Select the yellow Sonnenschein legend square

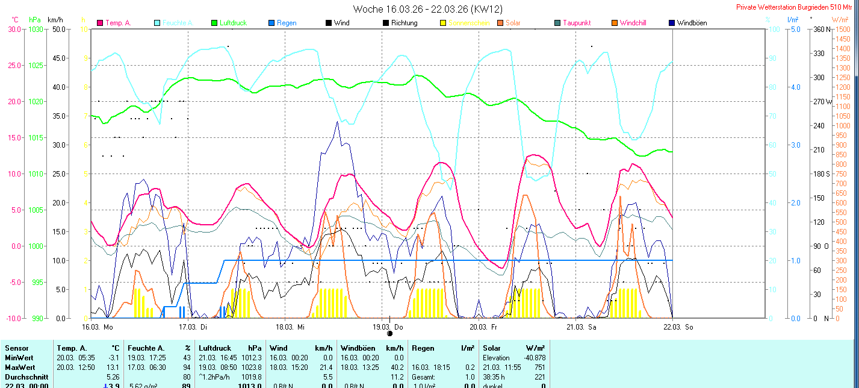[x=443, y=23]
